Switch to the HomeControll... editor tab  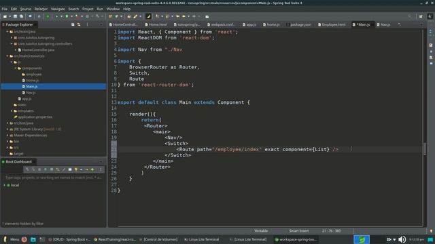coord(124,24)
